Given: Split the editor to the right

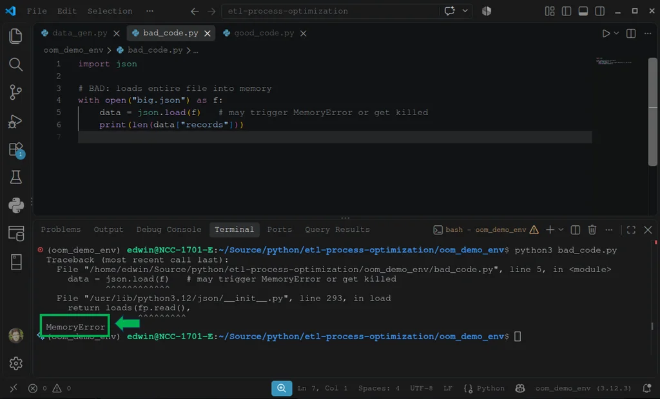Looking at the screenshot, I should [x=631, y=33].
